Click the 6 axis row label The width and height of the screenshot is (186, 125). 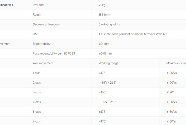click(37, 121)
